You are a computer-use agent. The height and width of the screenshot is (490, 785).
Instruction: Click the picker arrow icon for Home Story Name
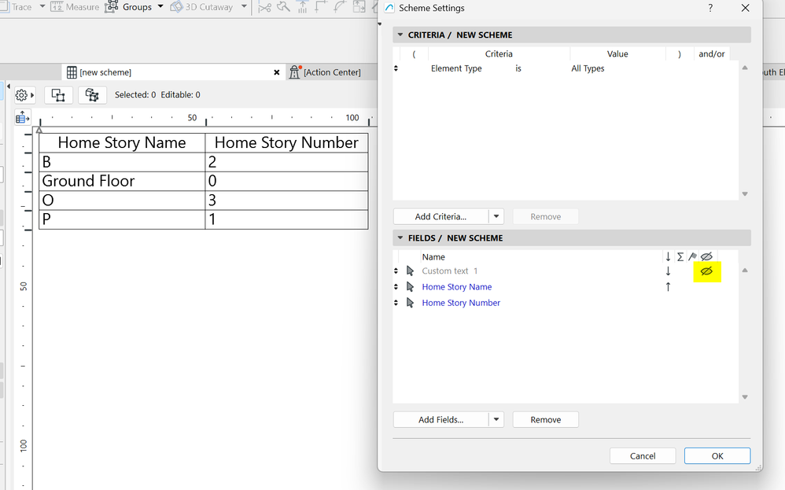click(x=410, y=287)
